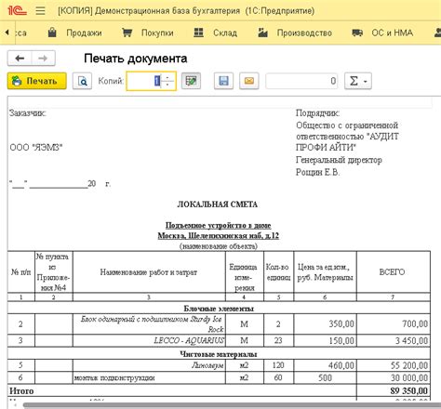The width and height of the screenshot is (441, 409).
Task: Click the 55 200,00 amount cell
Action: click(x=394, y=365)
